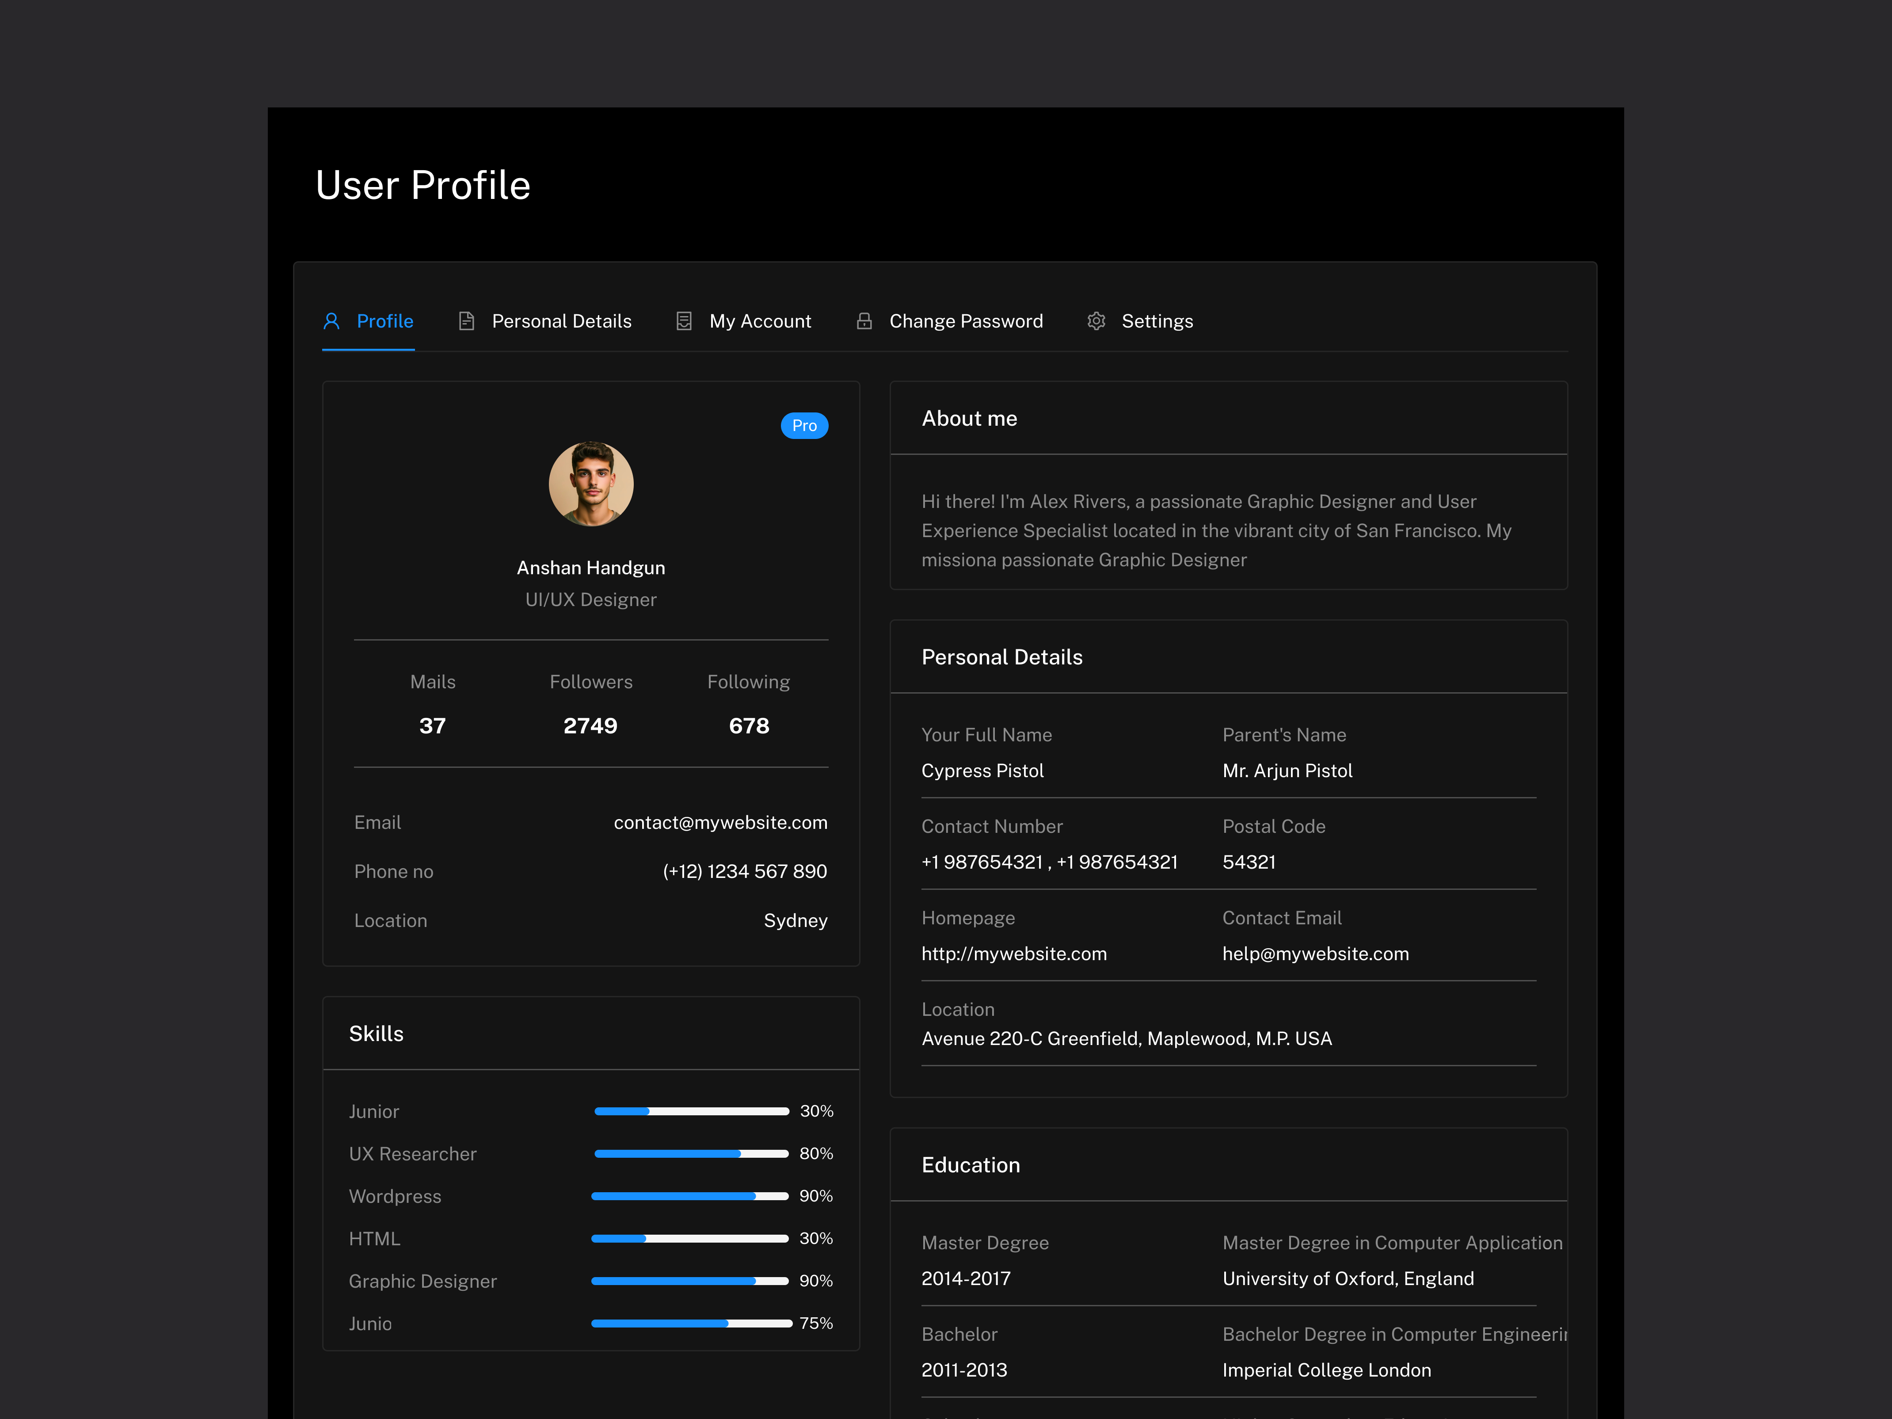Screen dimensions: 1892x1419
Task: Click the profile avatar photo
Action: [x=590, y=483]
